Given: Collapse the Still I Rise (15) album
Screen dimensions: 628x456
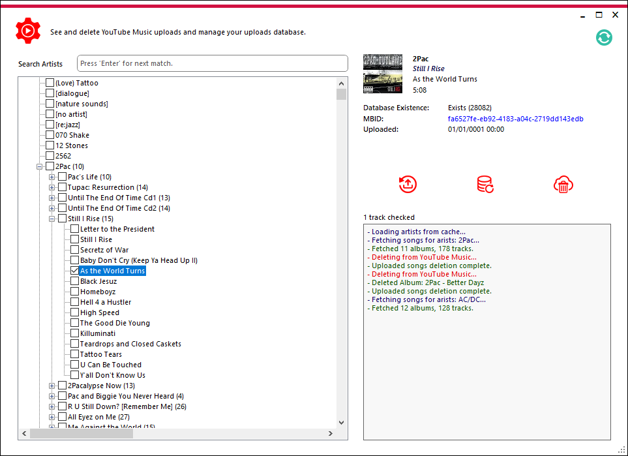Looking at the screenshot, I should 52,219.
